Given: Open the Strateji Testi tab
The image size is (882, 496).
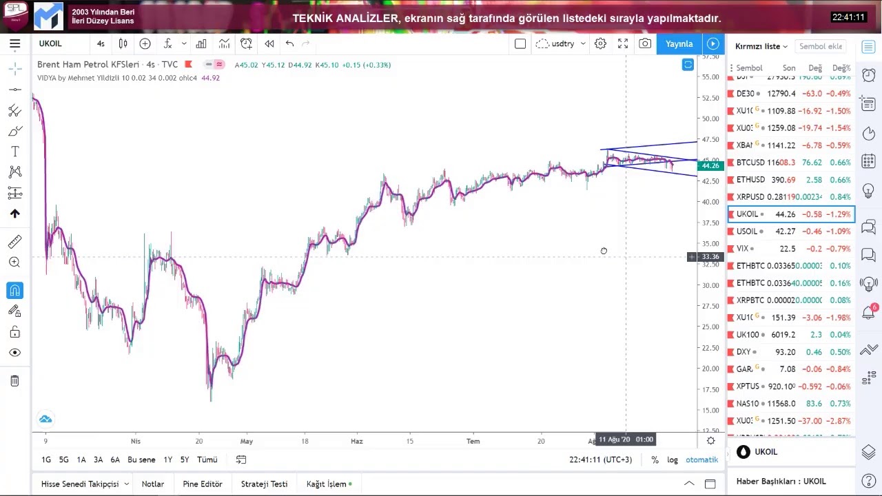Looking at the screenshot, I should click(x=264, y=484).
